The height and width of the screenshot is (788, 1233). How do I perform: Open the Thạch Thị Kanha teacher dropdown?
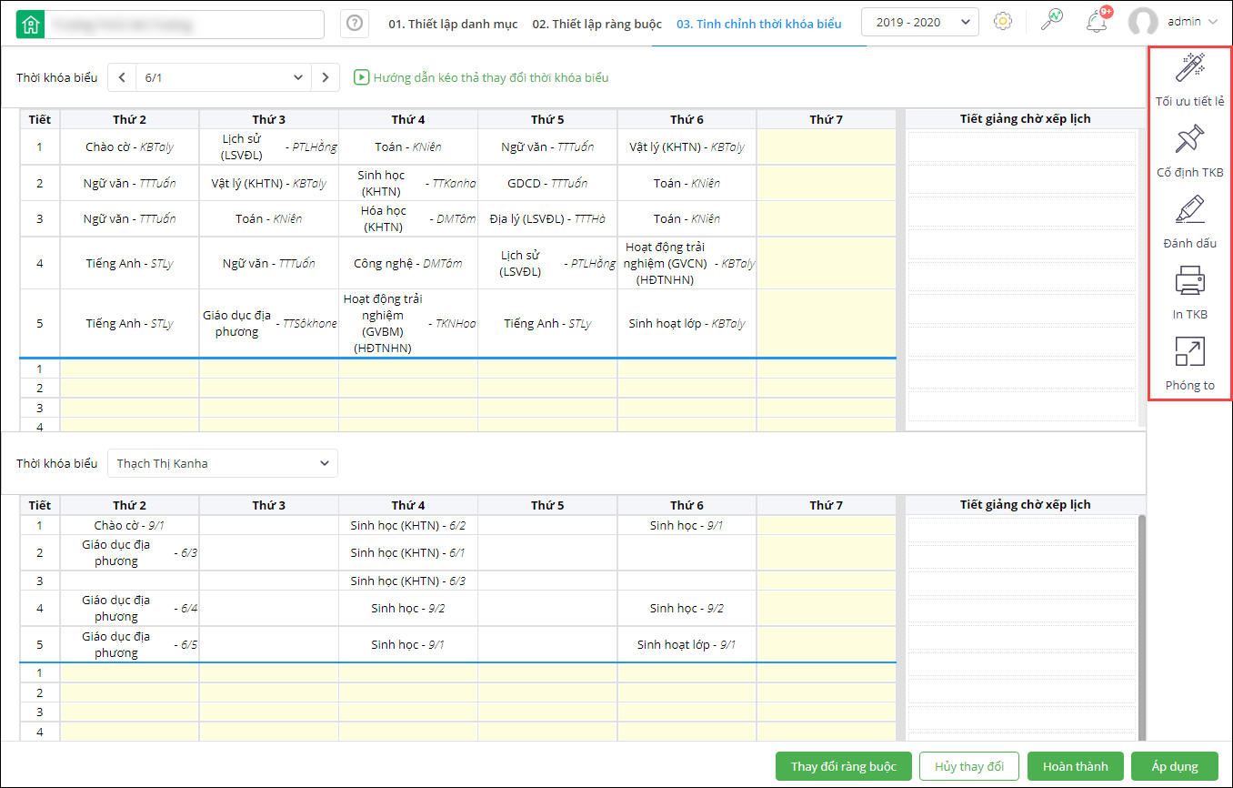(222, 463)
